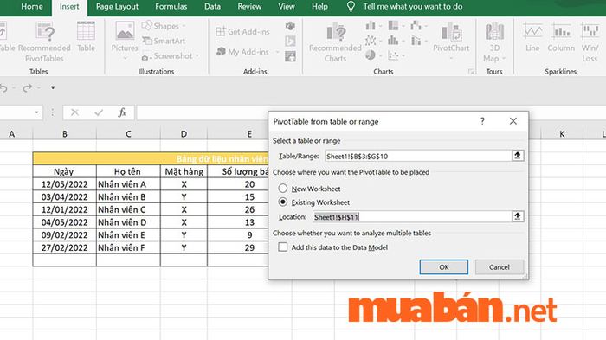Open the Help tab
The image size is (606, 340).
(x=319, y=7)
